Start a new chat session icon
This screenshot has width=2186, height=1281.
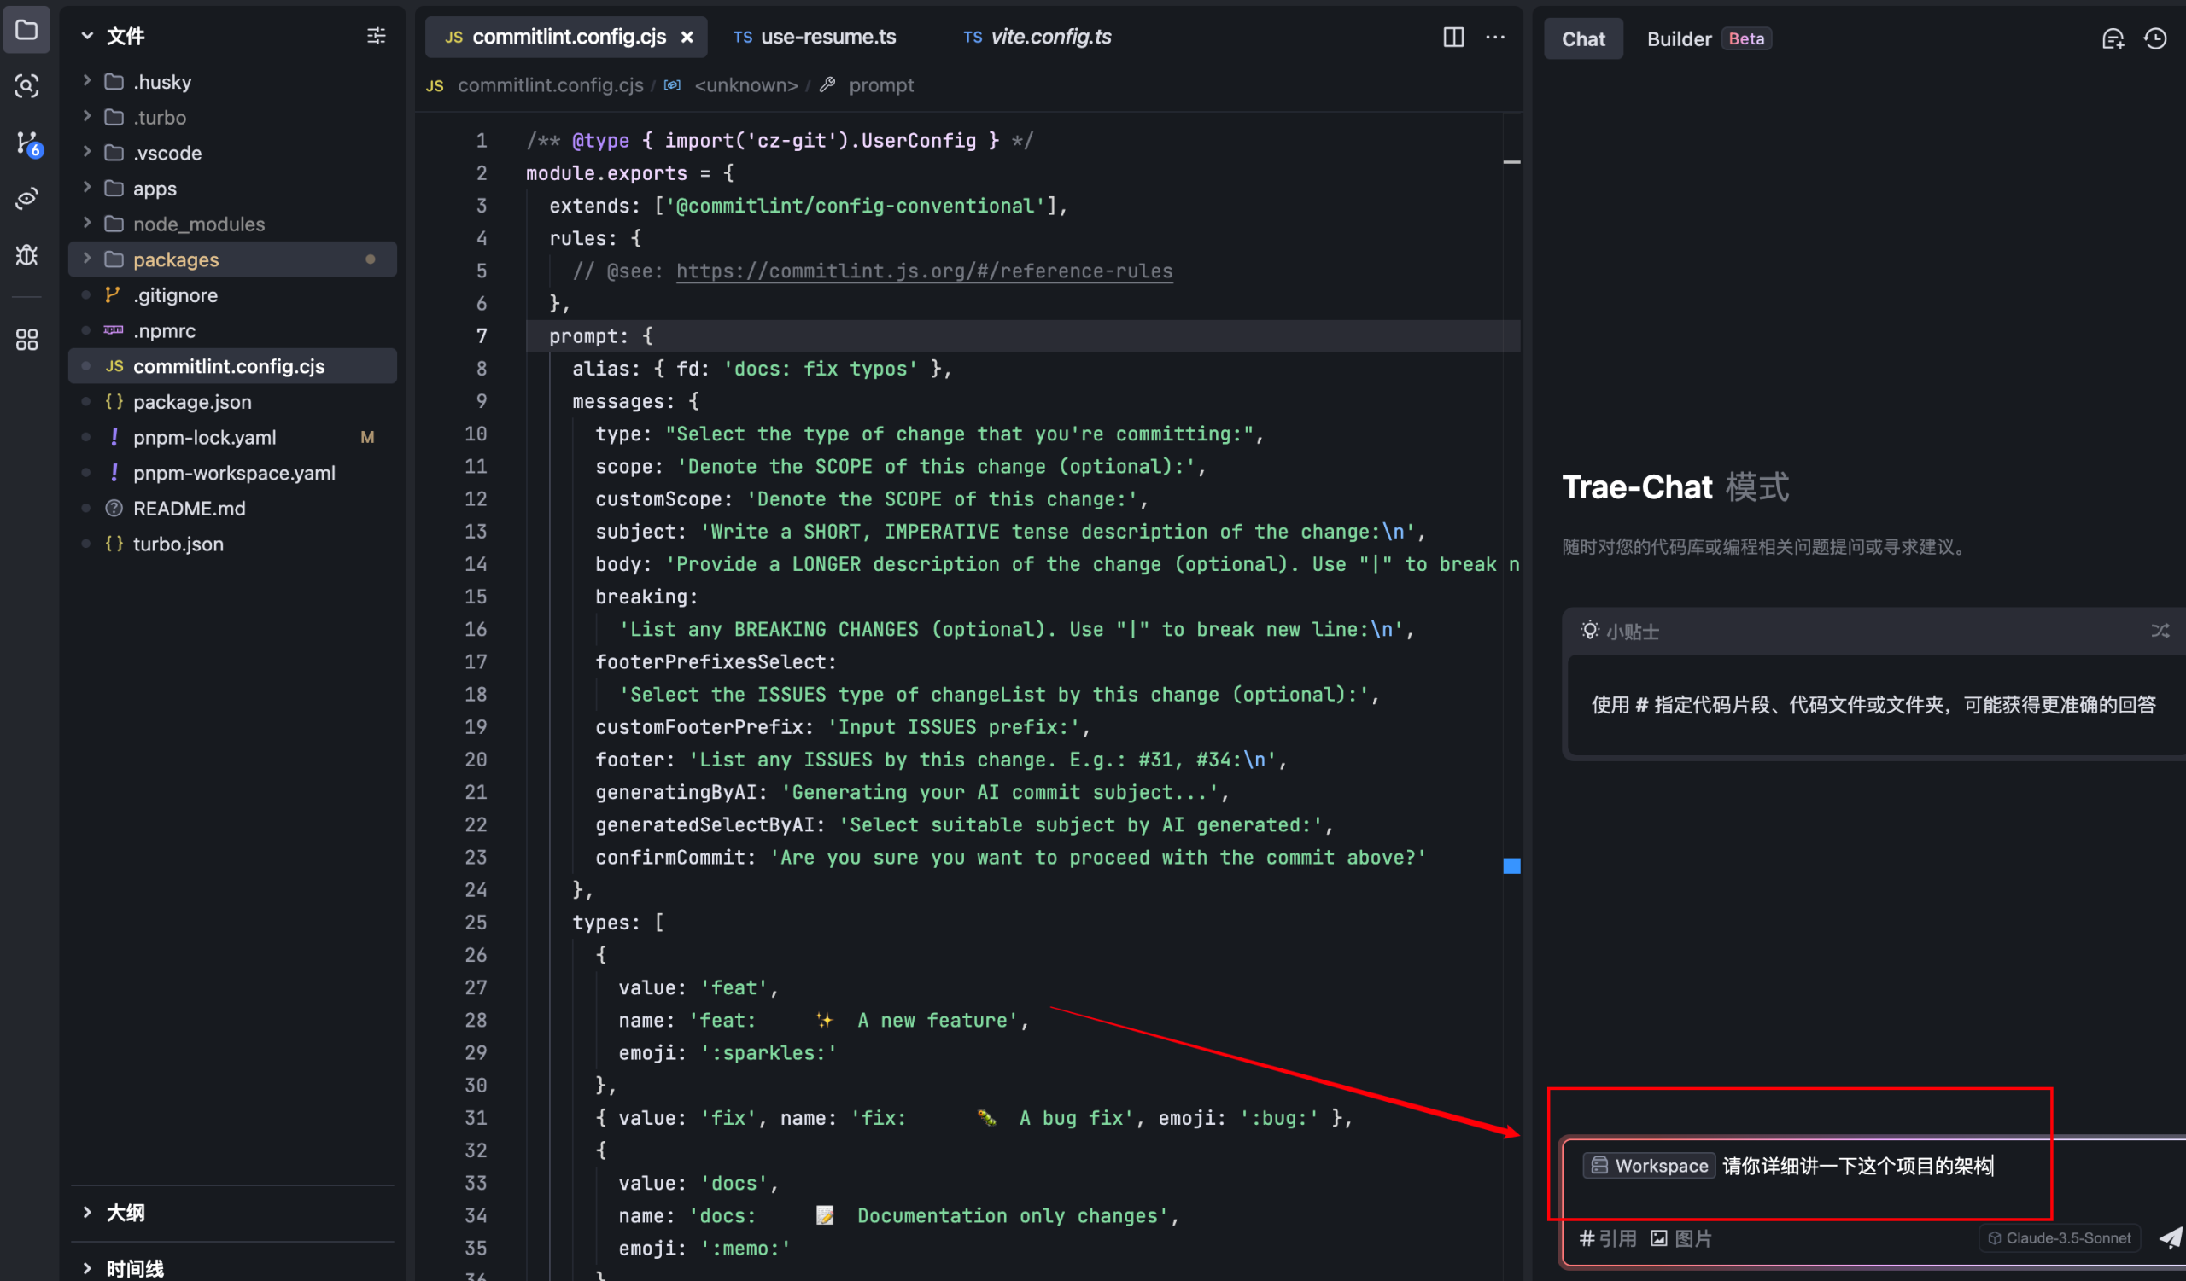point(2113,39)
